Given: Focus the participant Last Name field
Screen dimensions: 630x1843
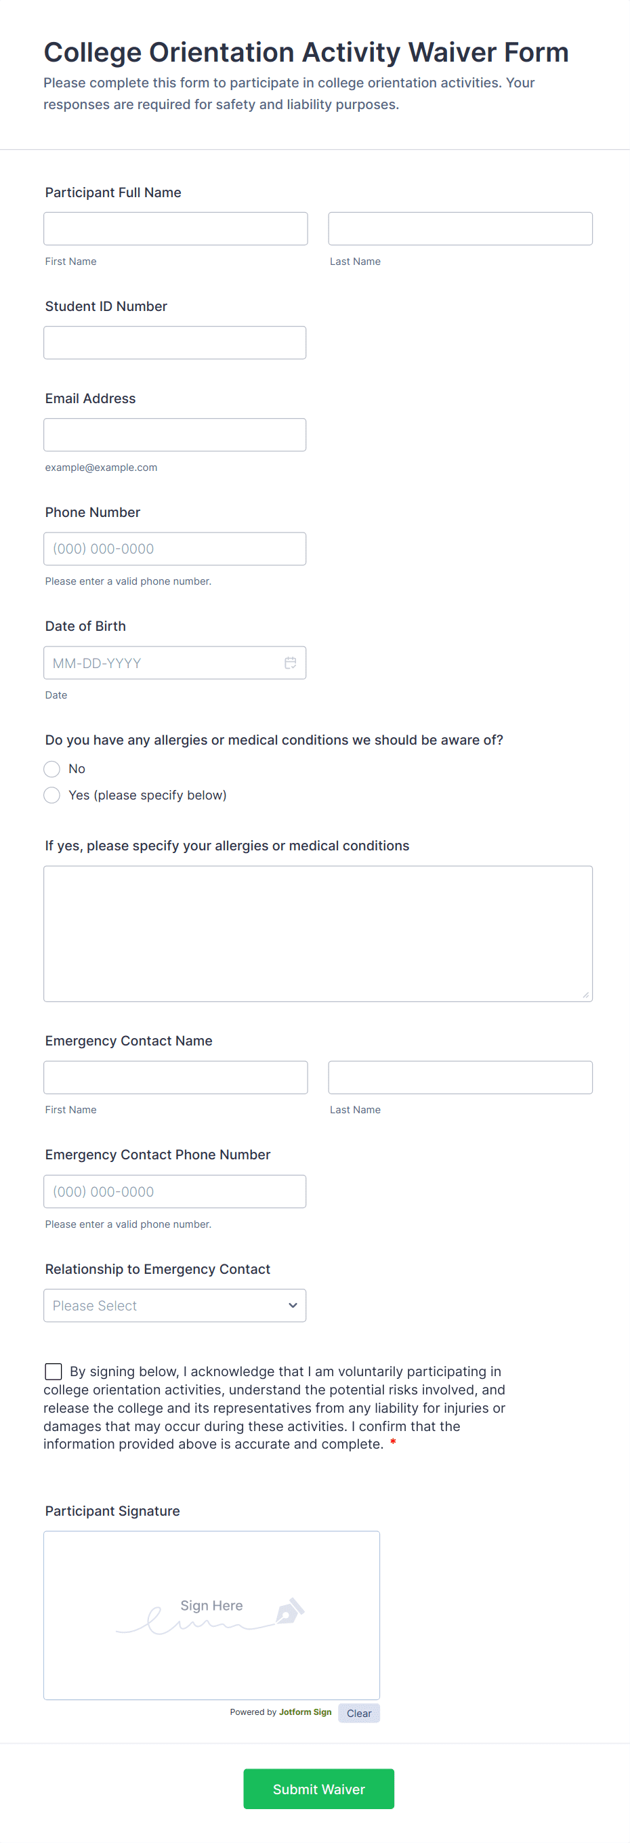Looking at the screenshot, I should [460, 229].
